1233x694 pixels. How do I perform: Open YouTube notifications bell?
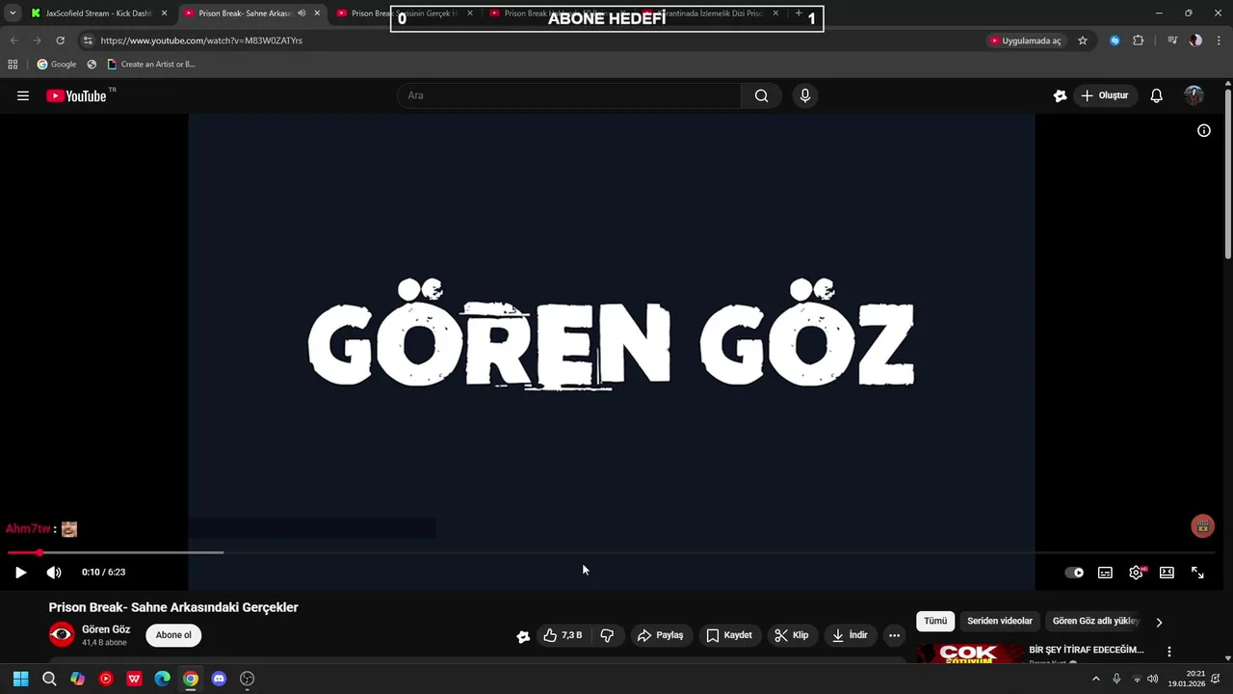[1157, 95]
